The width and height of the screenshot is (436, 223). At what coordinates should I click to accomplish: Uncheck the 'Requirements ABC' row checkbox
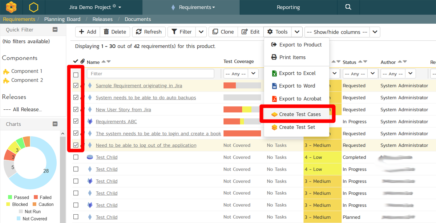[76, 121]
